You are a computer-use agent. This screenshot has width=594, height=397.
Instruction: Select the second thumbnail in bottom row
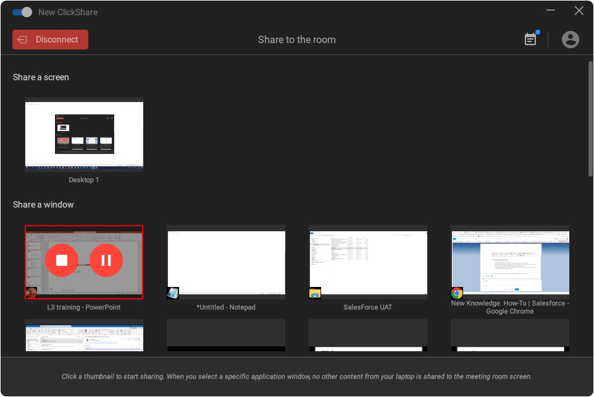tap(226, 336)
